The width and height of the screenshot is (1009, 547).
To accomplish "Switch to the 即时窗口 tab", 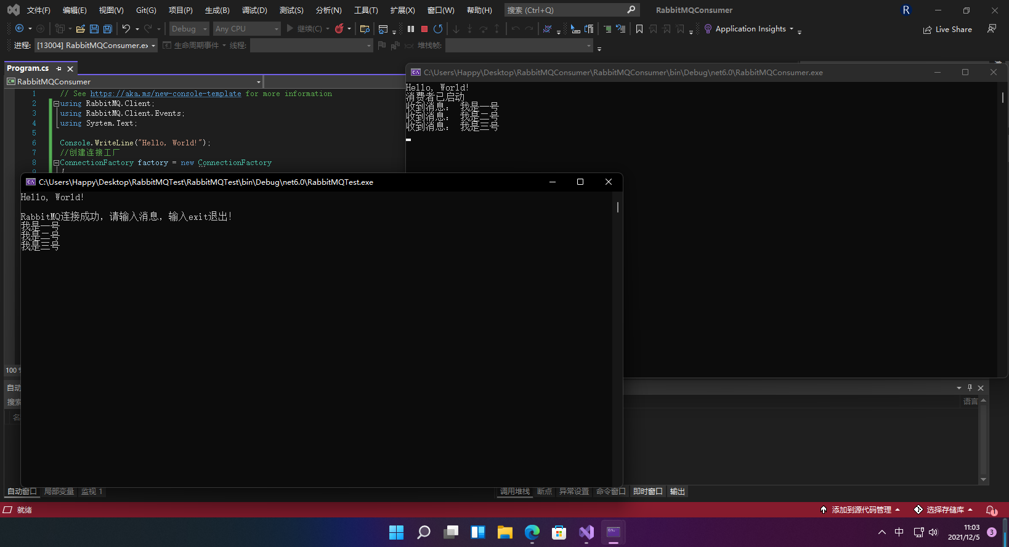I will point(648,492).
